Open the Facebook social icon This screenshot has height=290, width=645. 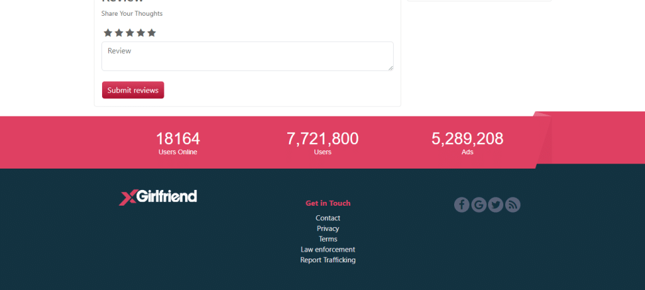462,204
